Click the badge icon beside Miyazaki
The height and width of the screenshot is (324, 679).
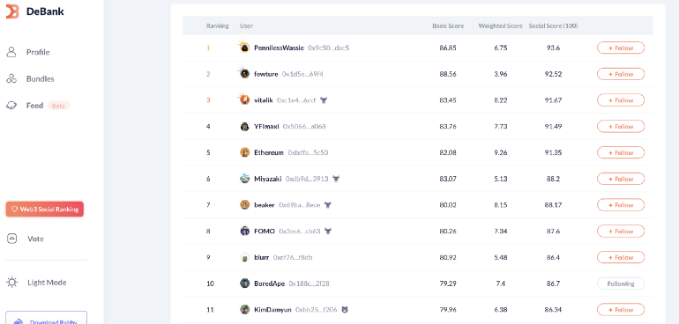click(336, 179)
